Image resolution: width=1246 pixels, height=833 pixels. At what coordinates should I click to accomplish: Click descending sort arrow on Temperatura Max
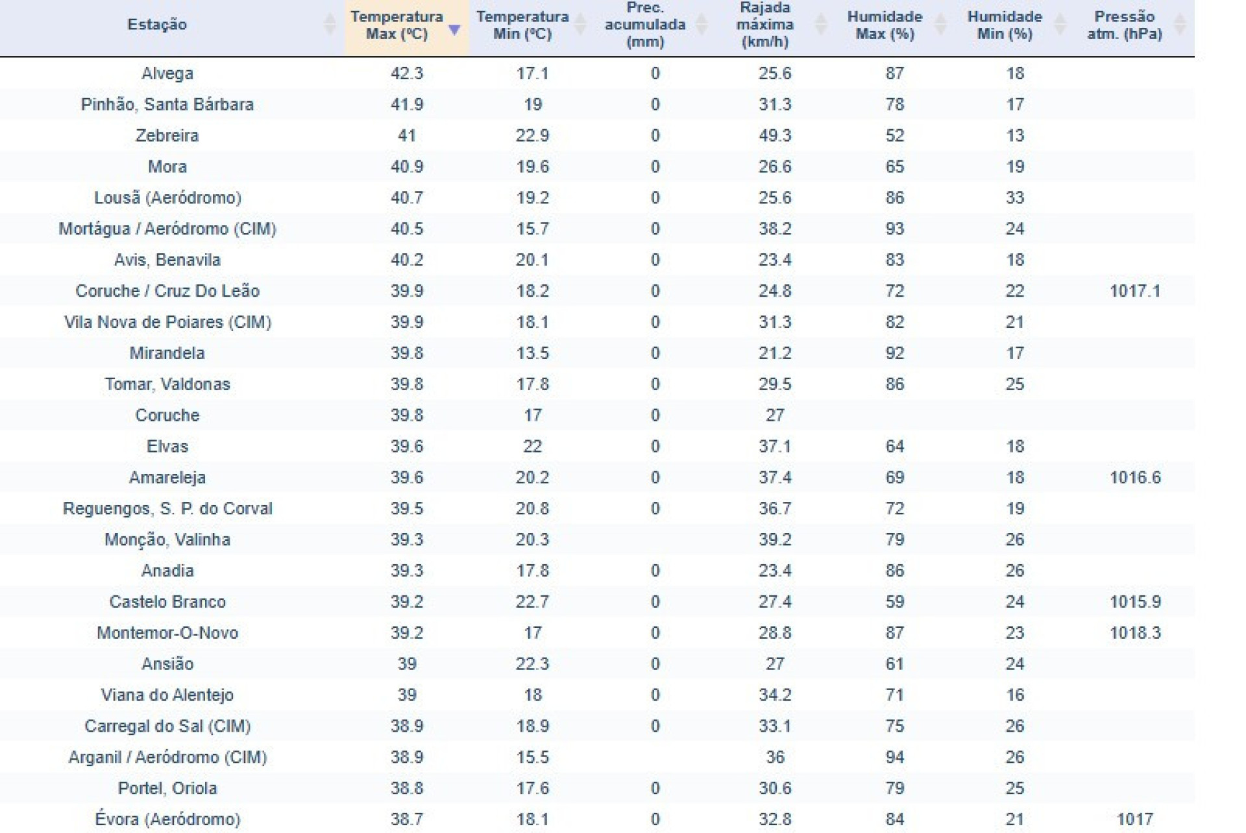(x=454, y=30)
